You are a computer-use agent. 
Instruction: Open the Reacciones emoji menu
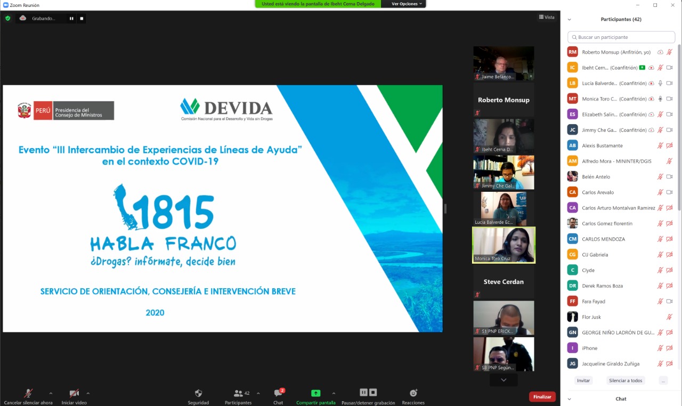[413, 396]
